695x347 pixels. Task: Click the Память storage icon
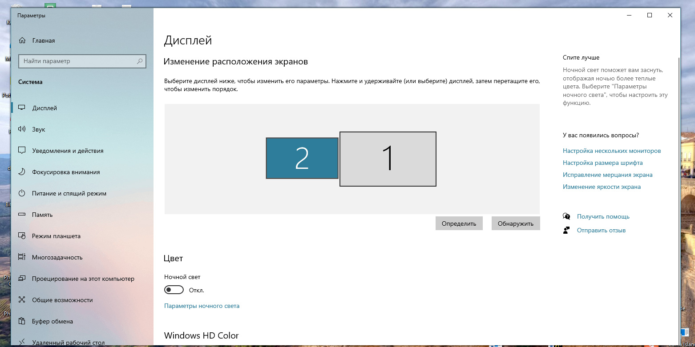(x=22, y=215)
